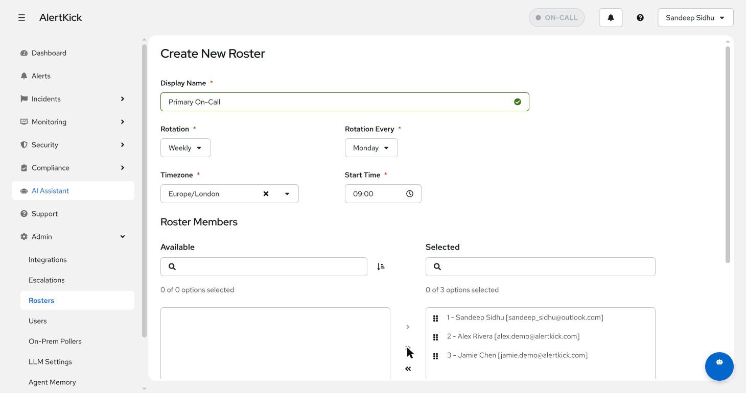Open On-Prem Pollers page

coord(77,341)
